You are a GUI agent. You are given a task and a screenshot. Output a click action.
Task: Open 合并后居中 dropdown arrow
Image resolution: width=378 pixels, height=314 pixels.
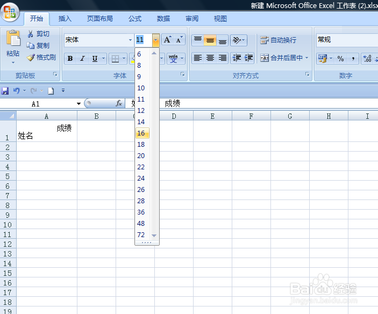pyautogui.click(x=306, y=58)
